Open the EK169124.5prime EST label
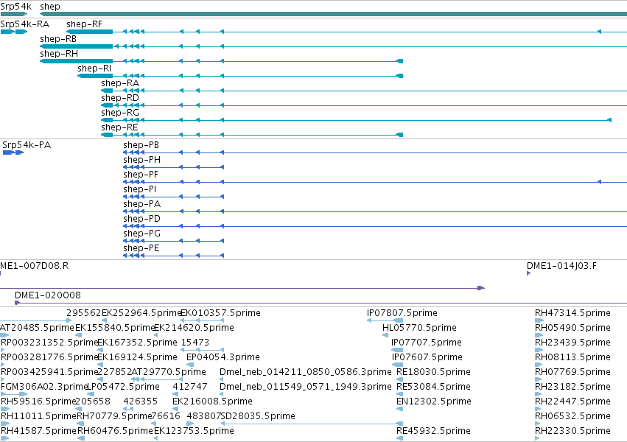627x442 pixels. [137, 357]
